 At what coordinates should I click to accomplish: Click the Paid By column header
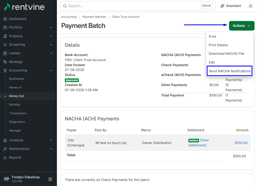[x=100, y=130]
